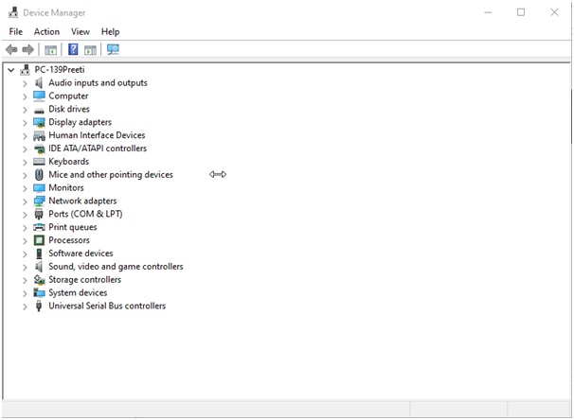This screenshot has width=574, height=420.
Task: Expand the System devices chevron
Action: (x=25, y=293)
